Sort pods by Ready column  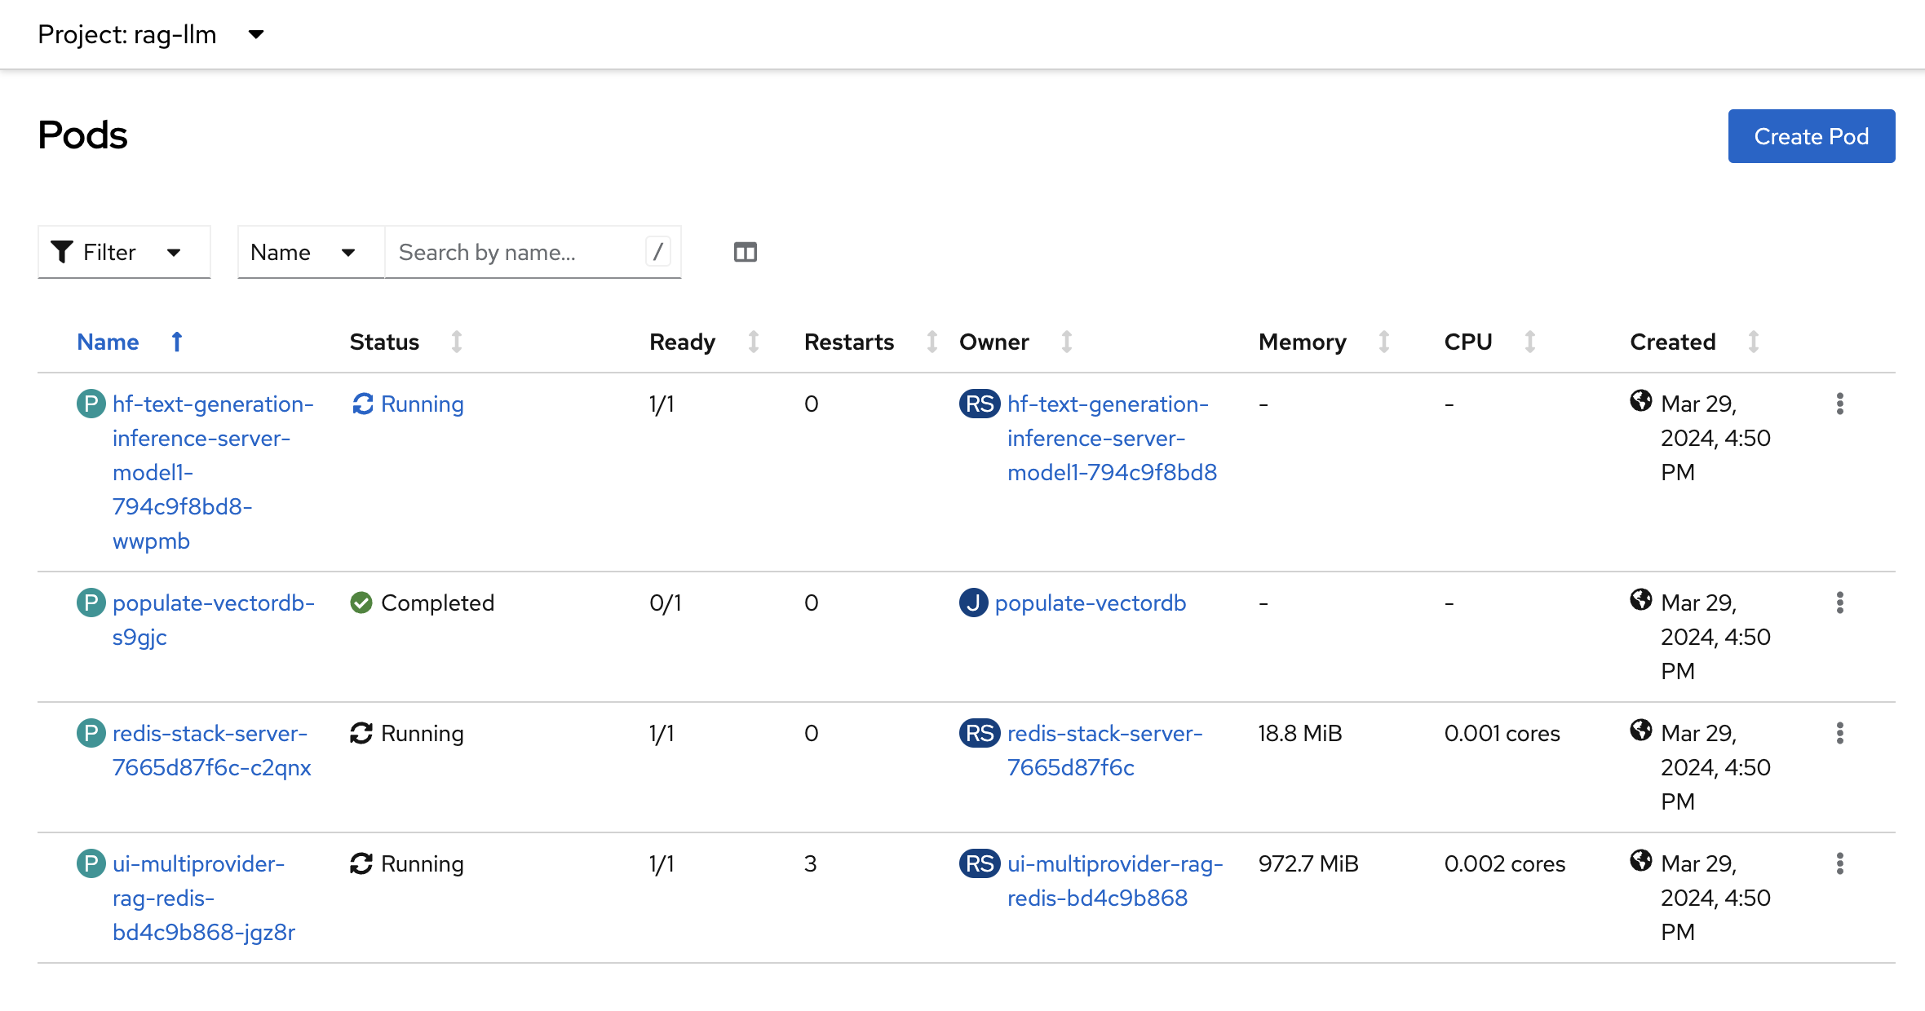(753, 342)
